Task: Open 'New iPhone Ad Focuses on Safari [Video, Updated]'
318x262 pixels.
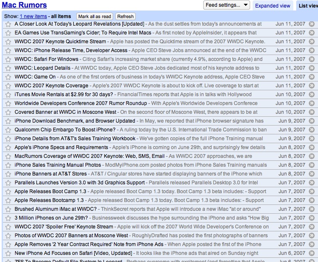Action: click(73, 253)
